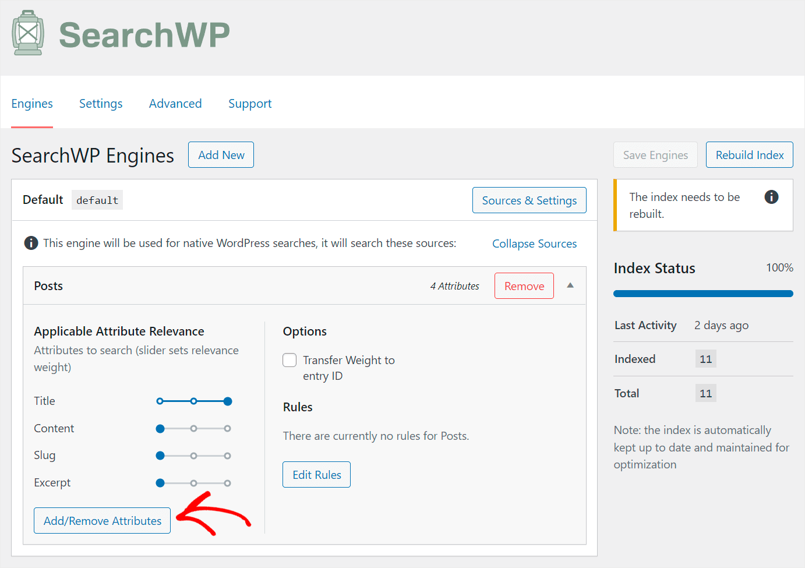The height and width of the screenshot is (568, 805).
Task: Set Excerpt slider to middle stop
Action: [x=194, y=483]
